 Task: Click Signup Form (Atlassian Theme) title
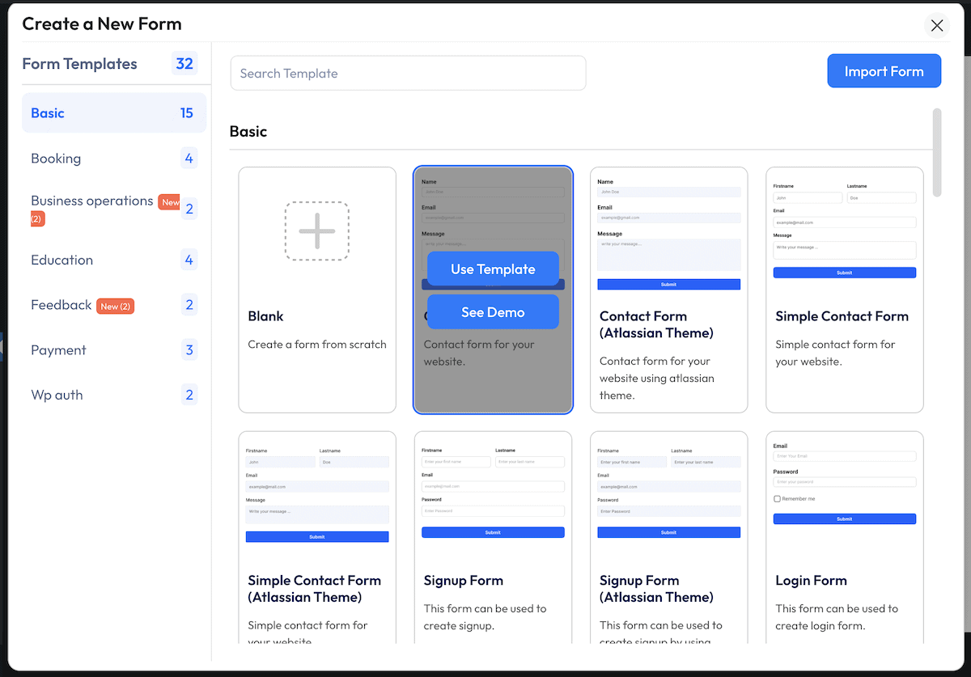click(x=656, y=589)
